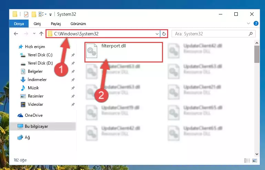This screenshot has height=170, width=265.
Task: Click pin icon next to Müzik
Action: tap(73, 88)
